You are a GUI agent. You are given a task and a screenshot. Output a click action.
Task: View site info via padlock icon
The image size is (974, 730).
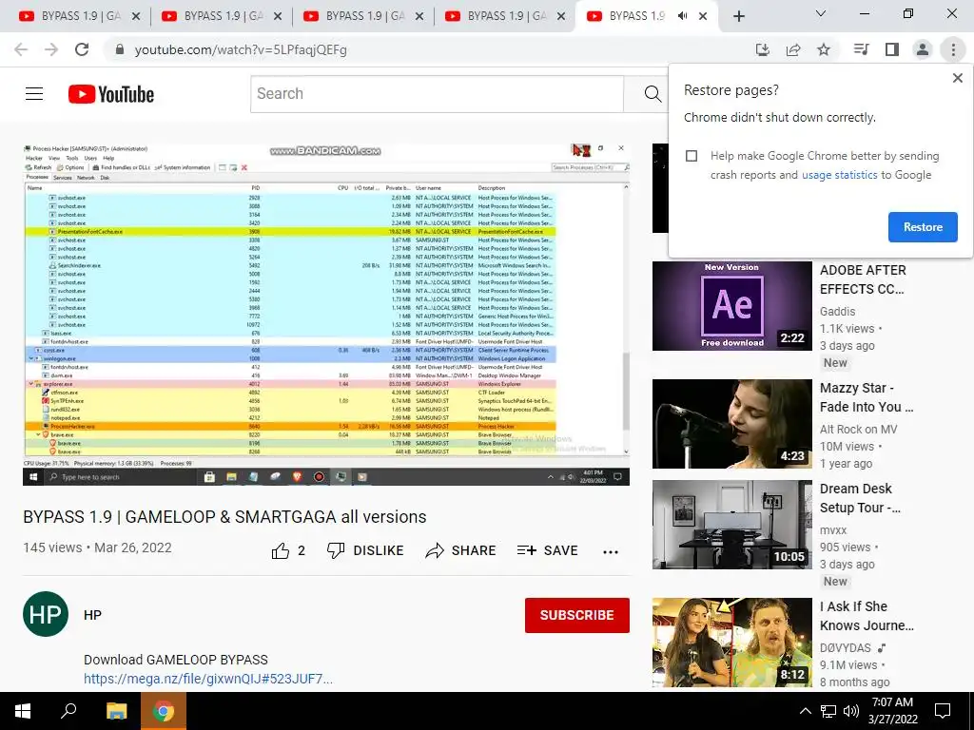point(119,49)
